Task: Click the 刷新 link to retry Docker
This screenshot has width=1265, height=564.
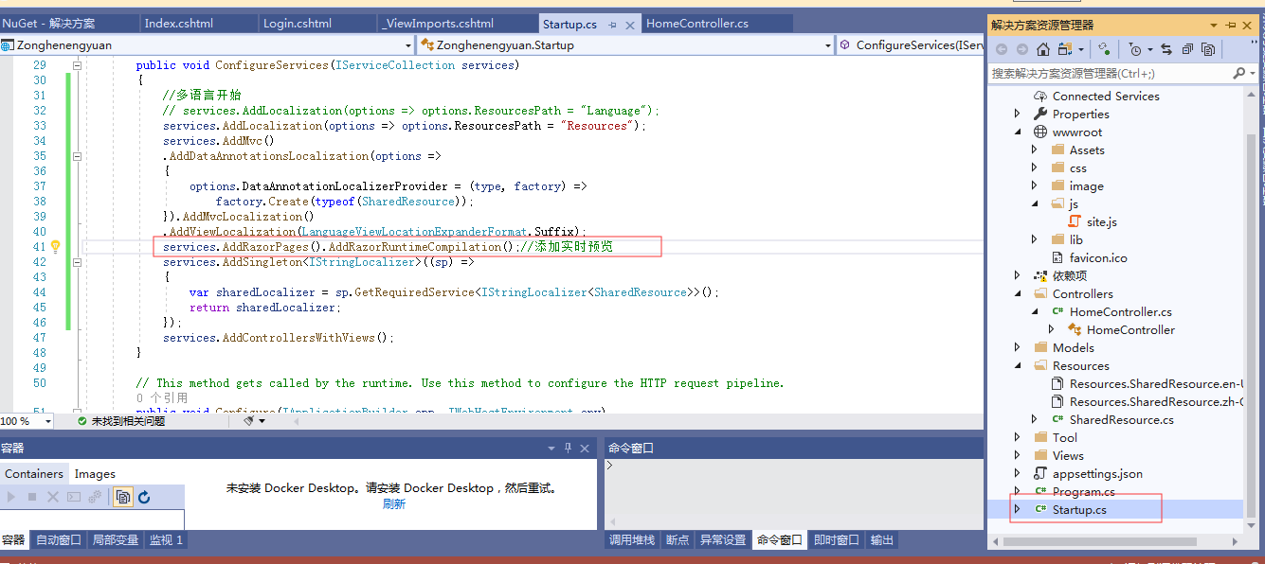Action: tap(395, 503)
